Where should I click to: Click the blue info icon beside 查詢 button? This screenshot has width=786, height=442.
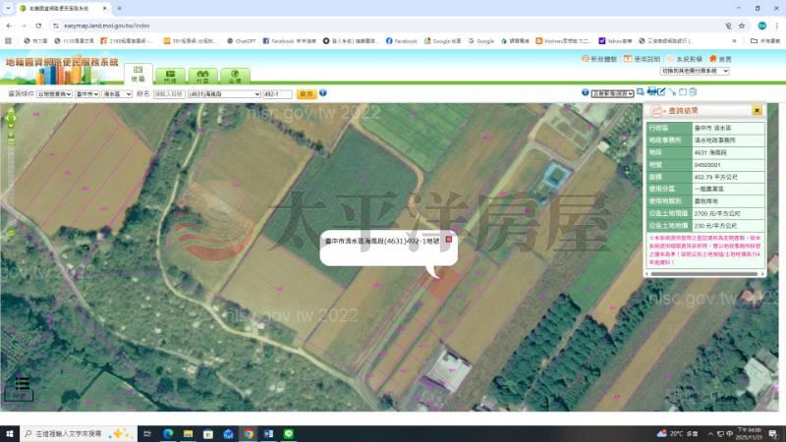tap(323, 93)
